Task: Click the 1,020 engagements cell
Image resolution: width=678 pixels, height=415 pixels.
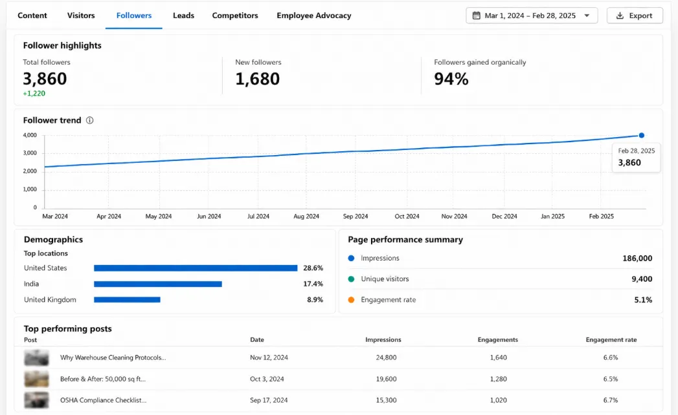Action: coord(498,400)
